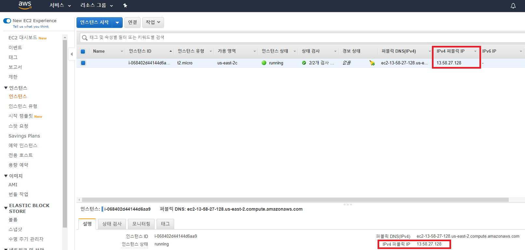
Task: Open 볼륨 in sidebar
Action: tap(13, 219)
